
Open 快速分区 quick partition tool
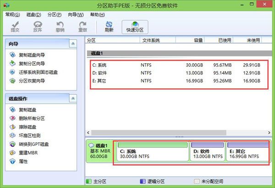click(x=135, y=27)
